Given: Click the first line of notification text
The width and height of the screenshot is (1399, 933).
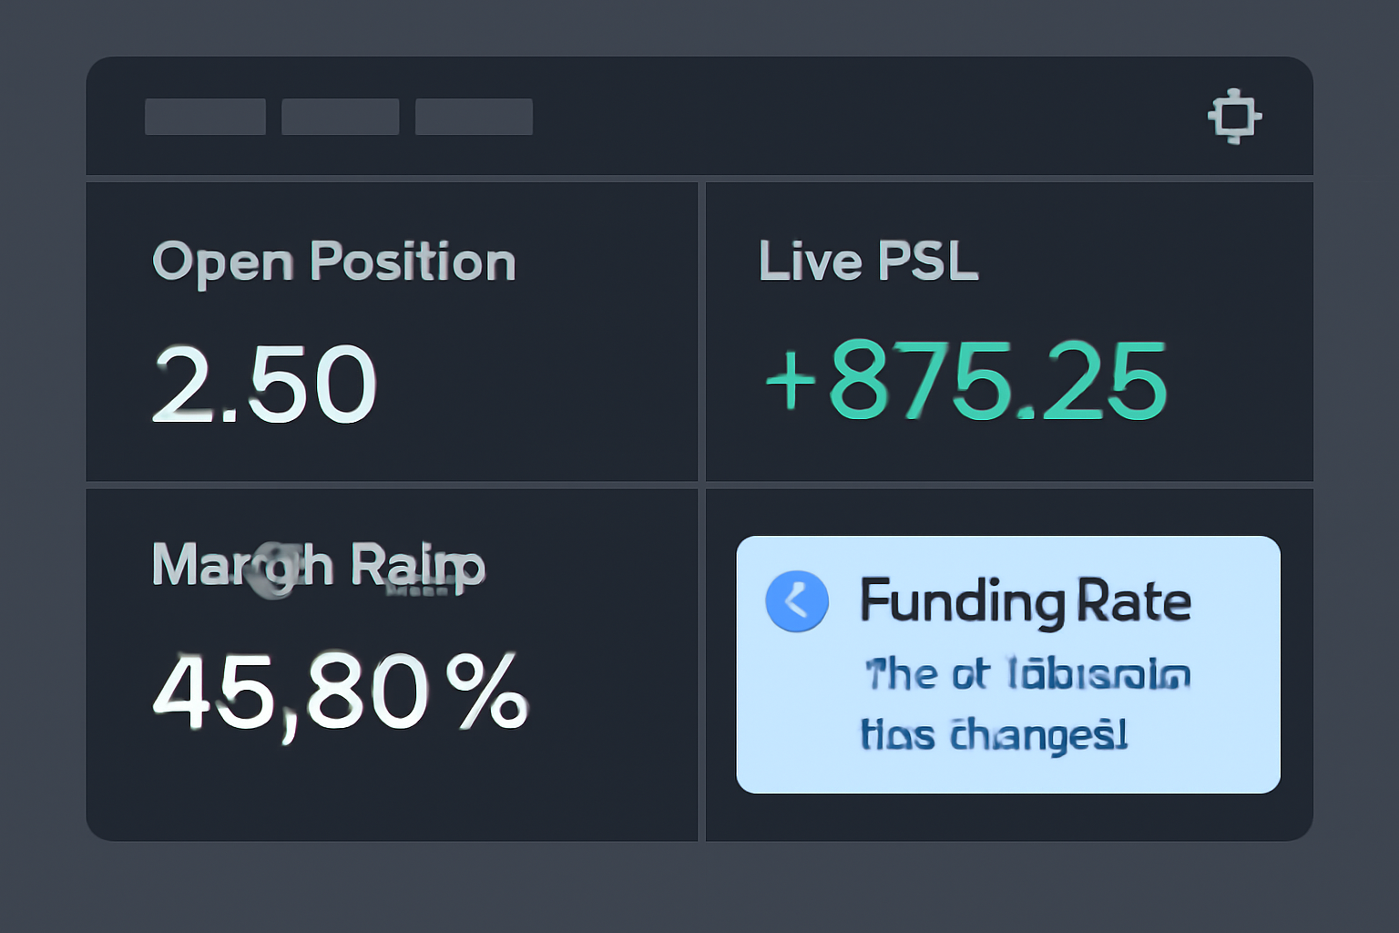Looking at the screenshot, I should 1026,675.
